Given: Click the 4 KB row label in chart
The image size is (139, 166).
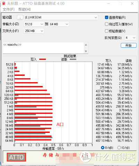Looking at the screenshot, I should [x=10, y=76].
